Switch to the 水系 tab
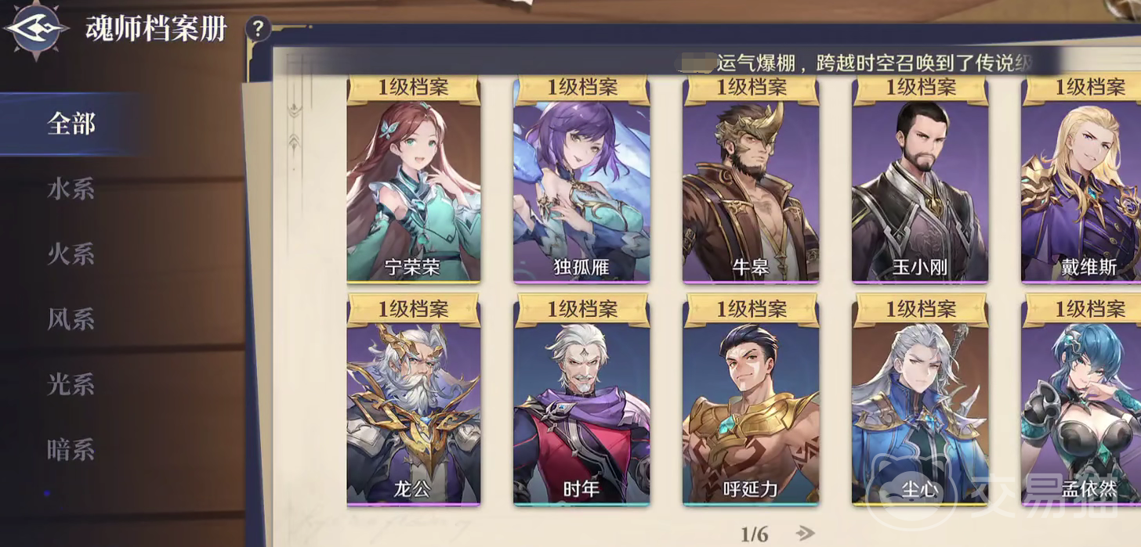The height and width of the screenshot is (547, 1141). pos(71,189)
